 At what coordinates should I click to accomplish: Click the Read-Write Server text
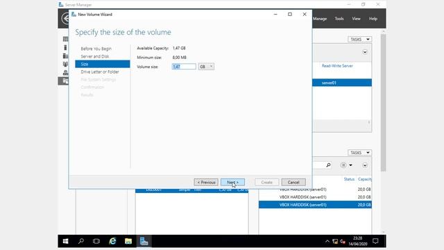click(x=337, y=66)
